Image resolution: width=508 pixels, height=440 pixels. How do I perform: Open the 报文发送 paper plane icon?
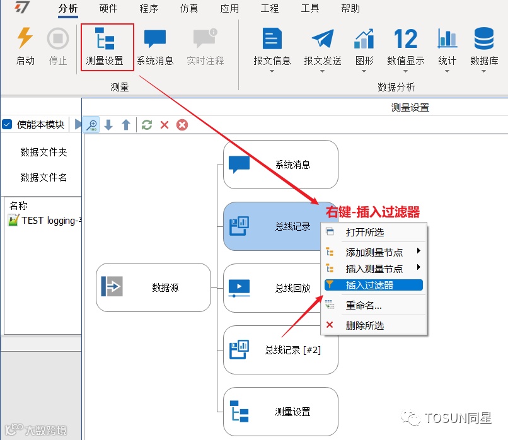click(x=323, y=38)
